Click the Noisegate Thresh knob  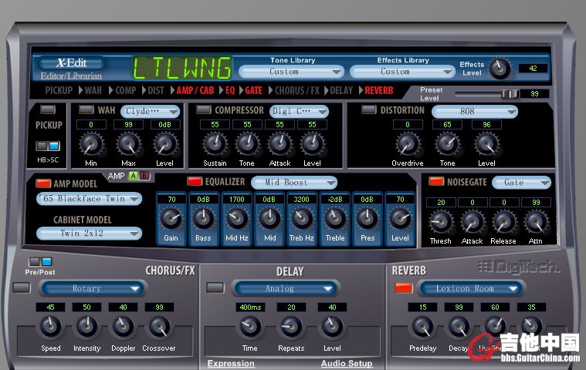[440, 221]
